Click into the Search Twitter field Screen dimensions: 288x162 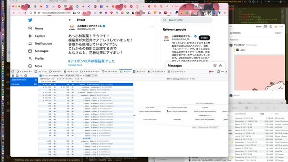[x=187, y=20]
